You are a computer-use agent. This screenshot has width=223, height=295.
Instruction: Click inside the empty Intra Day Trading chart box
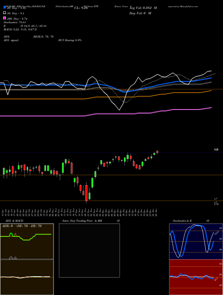(x=89, y=250)
